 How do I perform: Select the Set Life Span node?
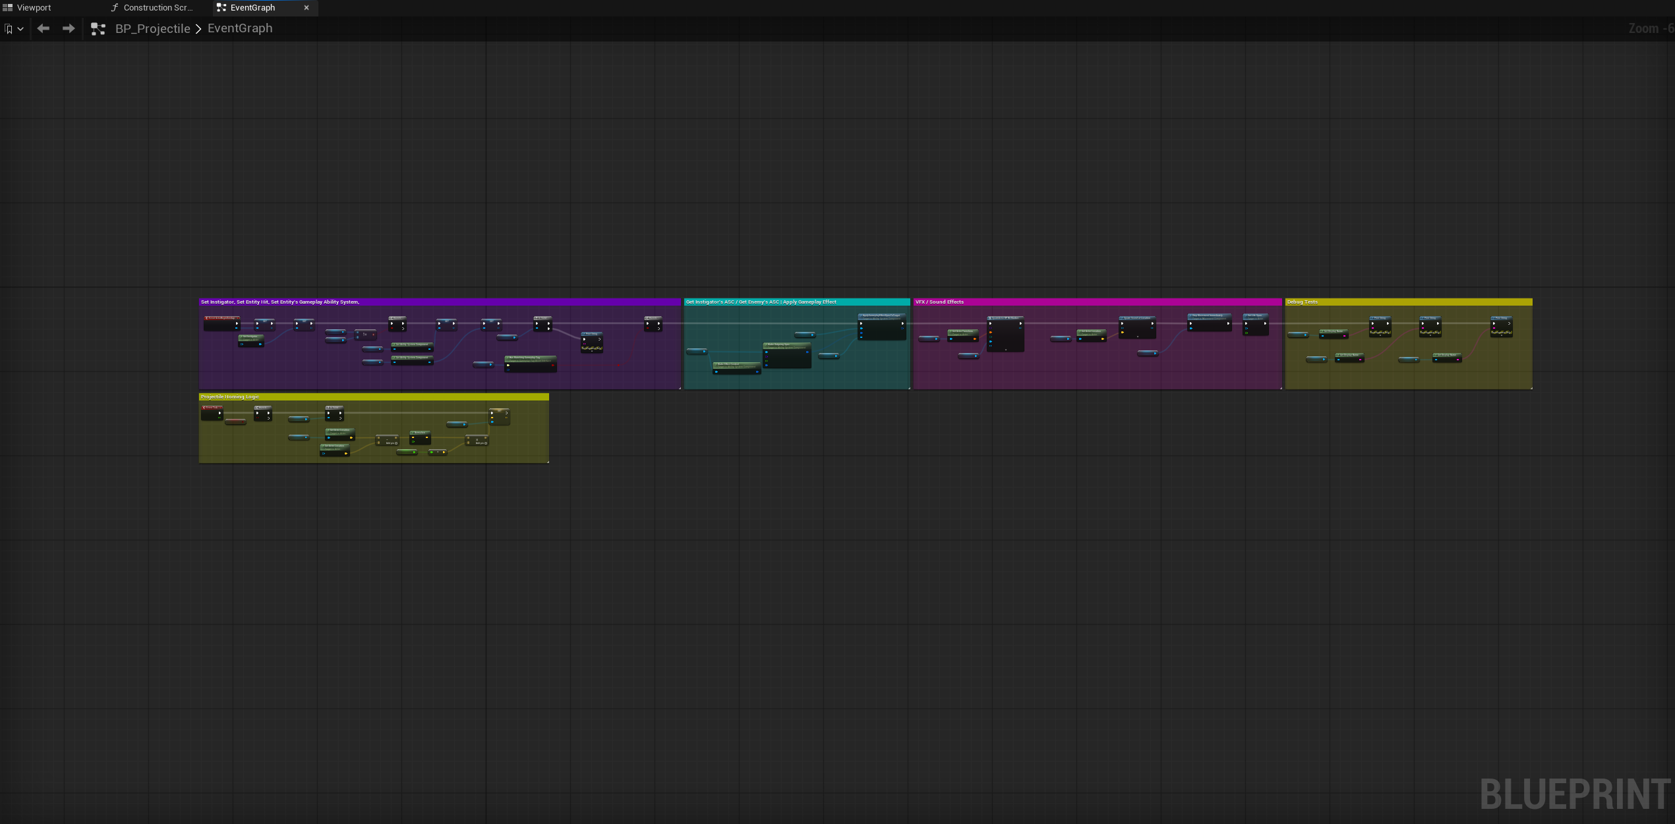[x=1256, y=324]
